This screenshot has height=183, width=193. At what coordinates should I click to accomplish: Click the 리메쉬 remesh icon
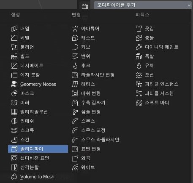pyautogui.click(x=14, y=121)
